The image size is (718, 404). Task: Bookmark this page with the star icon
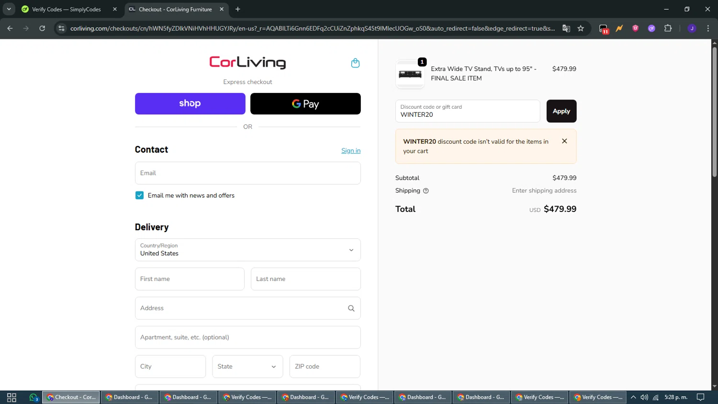(581, 28)
